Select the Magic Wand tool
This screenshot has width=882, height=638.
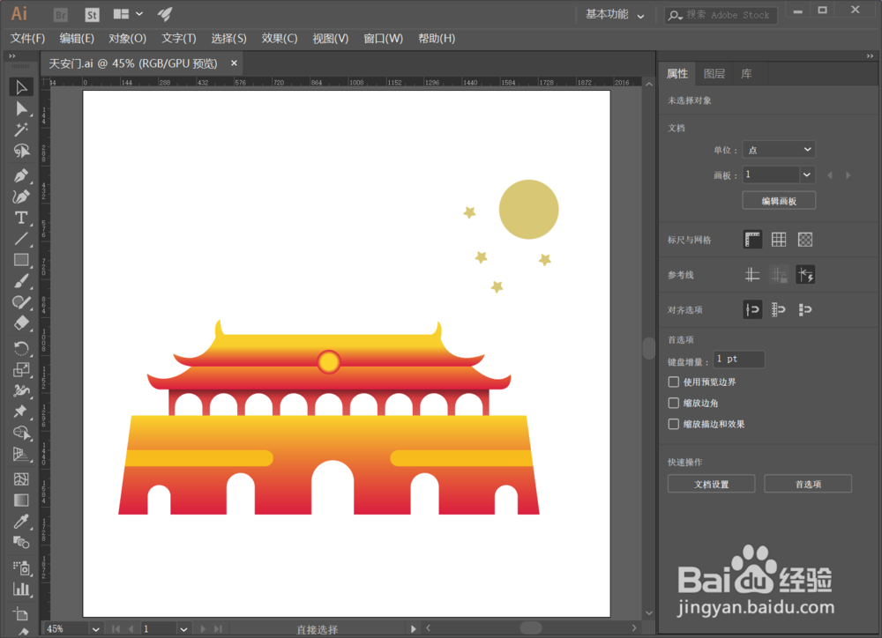tap(19, 129)
